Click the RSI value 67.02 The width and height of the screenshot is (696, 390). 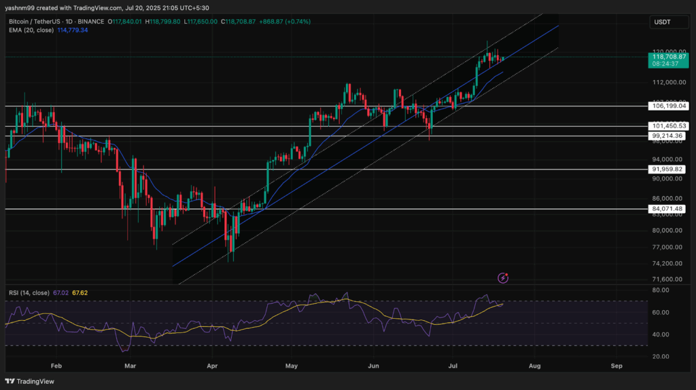[60, 293]
